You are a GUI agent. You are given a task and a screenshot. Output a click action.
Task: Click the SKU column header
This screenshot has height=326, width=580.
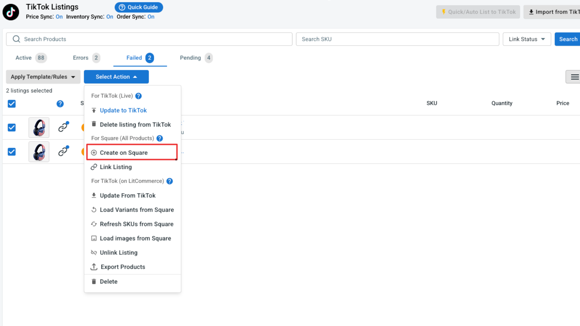click(x=432, y=103)
